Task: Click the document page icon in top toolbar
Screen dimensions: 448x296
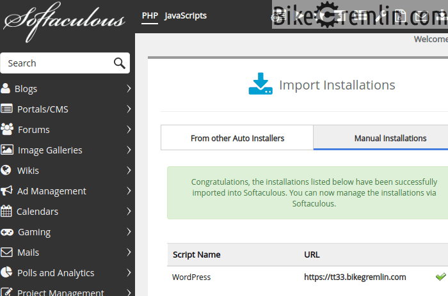Action: 400,16
